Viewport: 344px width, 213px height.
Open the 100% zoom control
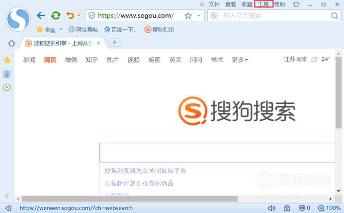[329, 208]
